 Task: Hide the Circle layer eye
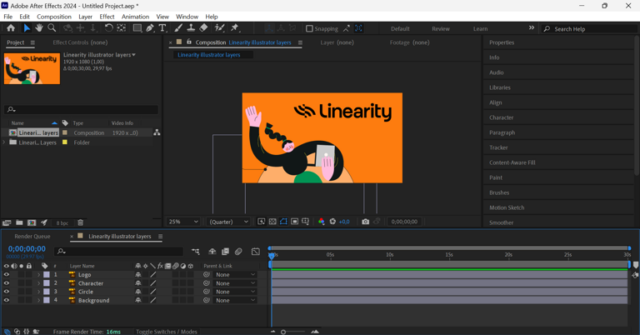click(6, 292)
